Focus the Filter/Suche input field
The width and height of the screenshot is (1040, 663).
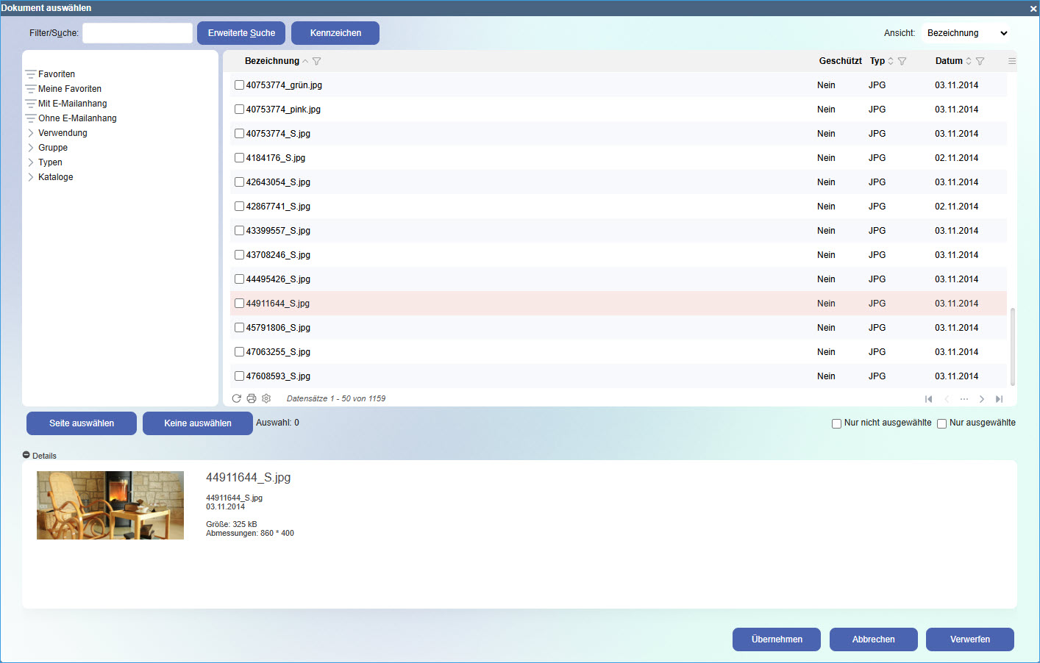(x=138, y=33)
